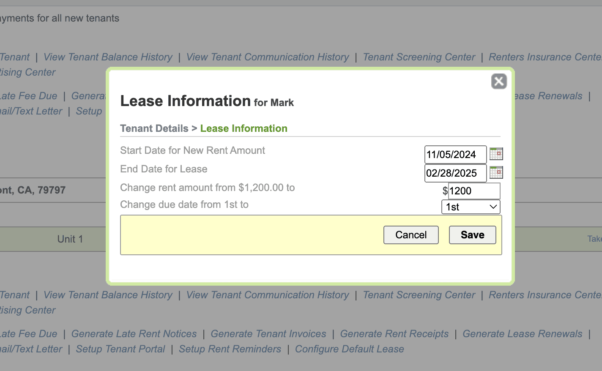This screenshot has width=602, height=371.
Task: Open Generate Tenant Invoices link
Action: (268, 334)
